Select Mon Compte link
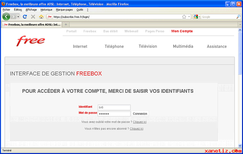 182,31
